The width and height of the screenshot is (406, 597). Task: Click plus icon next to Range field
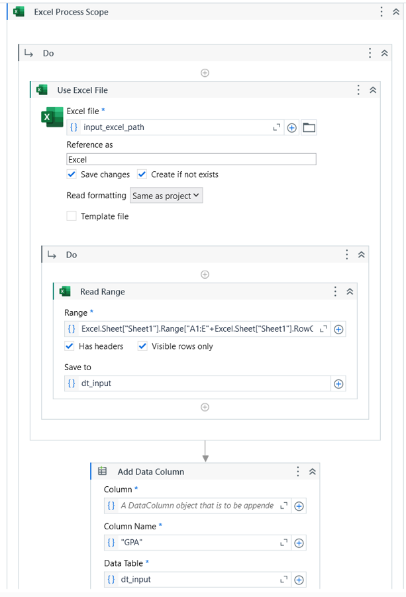coord(338,329)
